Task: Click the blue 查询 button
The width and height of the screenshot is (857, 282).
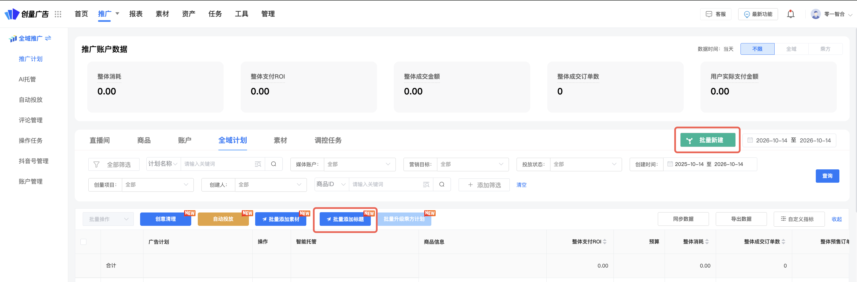Action: 827,176
